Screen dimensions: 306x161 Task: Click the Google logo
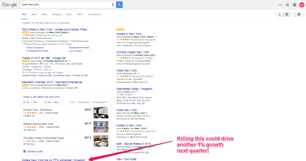point(10,5)
